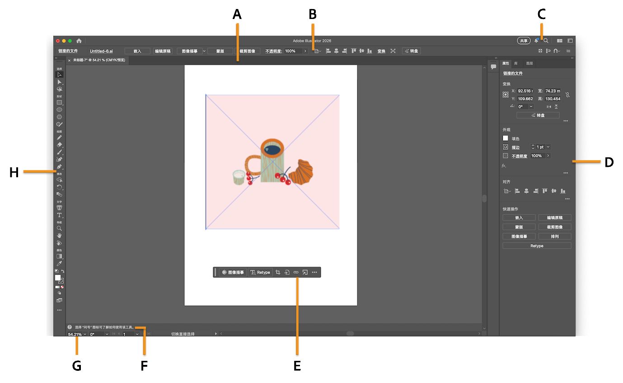This screenshot has height=383, width=623.
Task: Click the artboard number input field at bottom
Action: [126, 334]
